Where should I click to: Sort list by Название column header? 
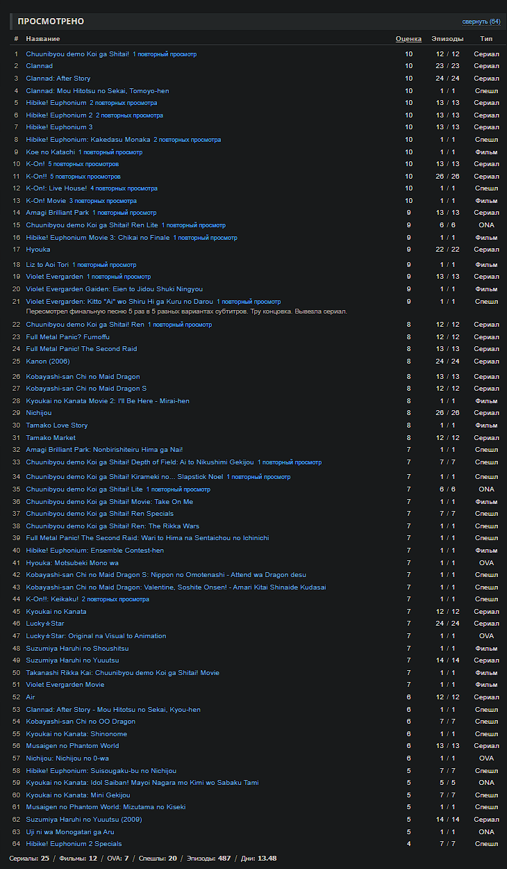coord(43,39)
